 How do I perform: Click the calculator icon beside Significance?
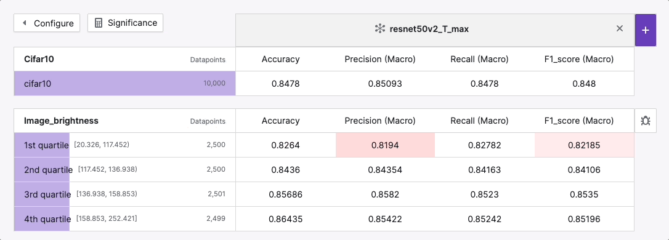(99, 23)
